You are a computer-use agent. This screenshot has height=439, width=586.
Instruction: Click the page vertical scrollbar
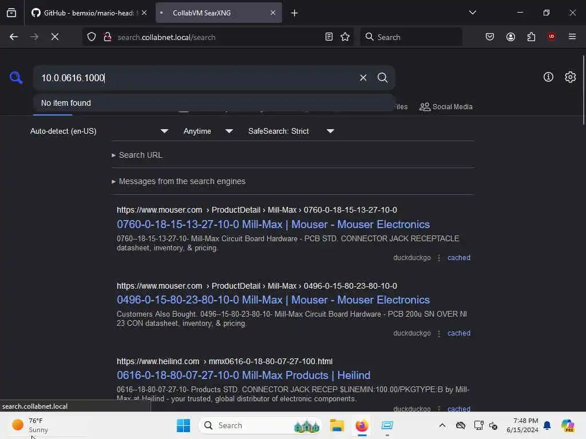click(x=583, y=90)
